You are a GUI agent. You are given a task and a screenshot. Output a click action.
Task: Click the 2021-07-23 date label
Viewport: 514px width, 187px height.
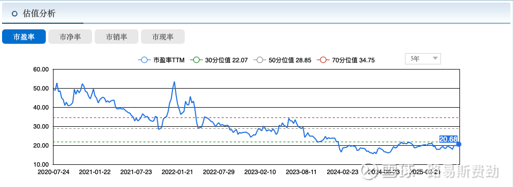pos(136,172)
